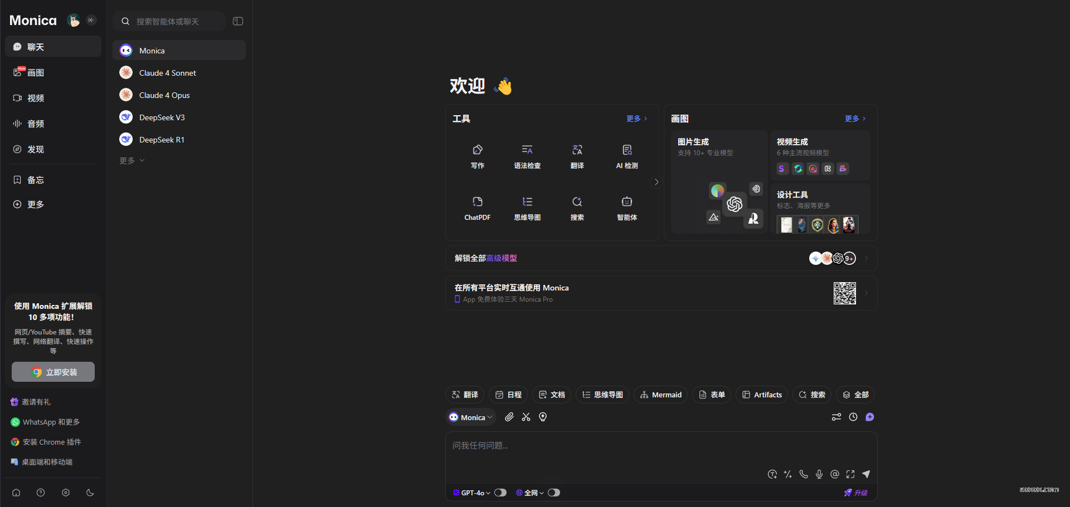Select 画图 in the left navigation
The height and width of the screenshot is (507, 1070).
(53, 72)
